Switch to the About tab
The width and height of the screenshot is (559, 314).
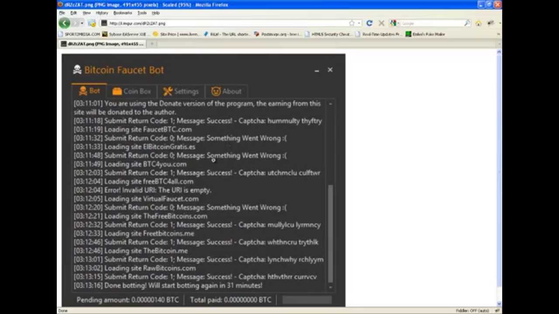[226, 91]
